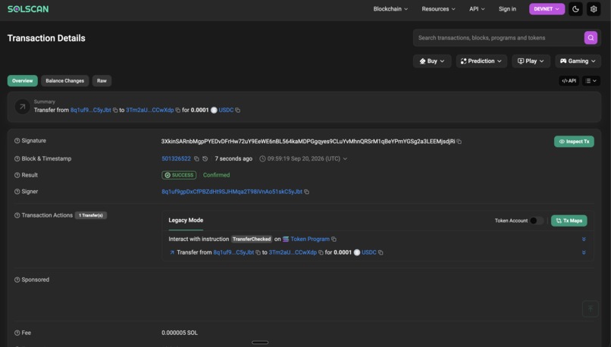Open the list view options dropdown
Viewport: 611px width, 347px height.
[591, 80]
